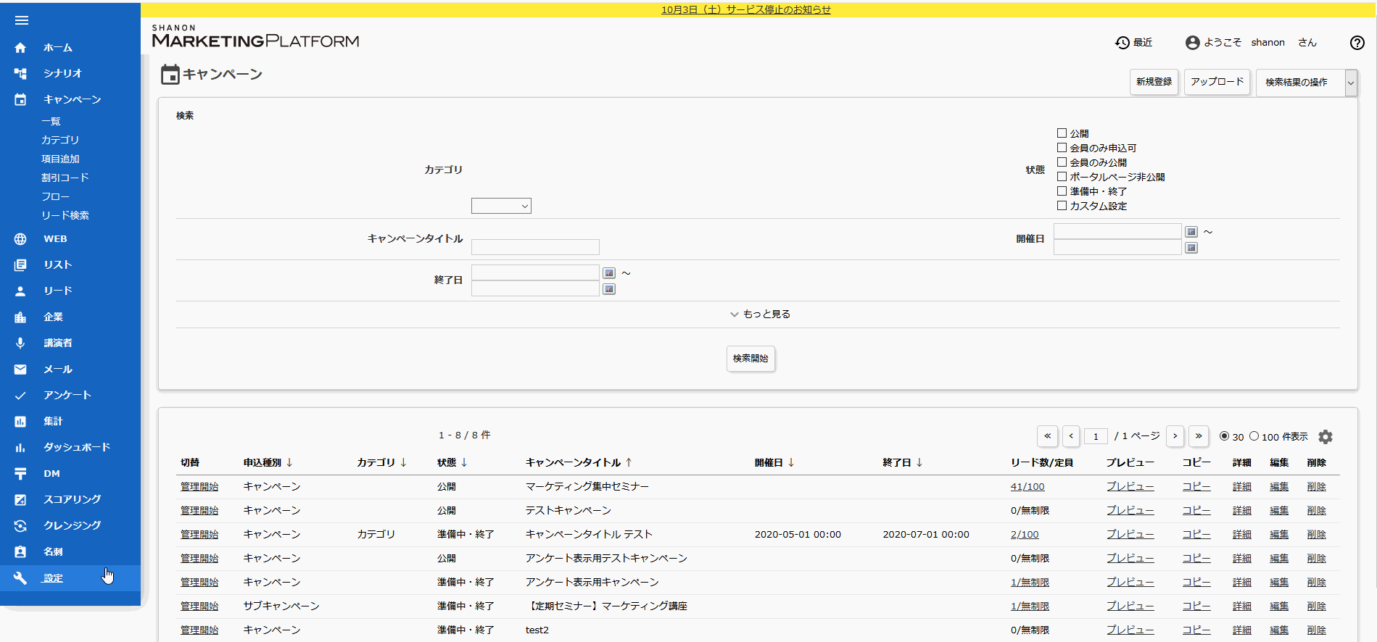Expand the 検索結果の操作 dropdown arrow
The image size is (1377, 642).
(x=1350, y=83)
